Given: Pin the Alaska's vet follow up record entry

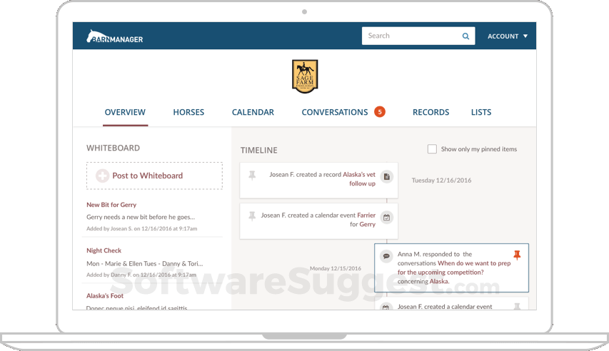Looking at the screenshot, I should 252,175.
